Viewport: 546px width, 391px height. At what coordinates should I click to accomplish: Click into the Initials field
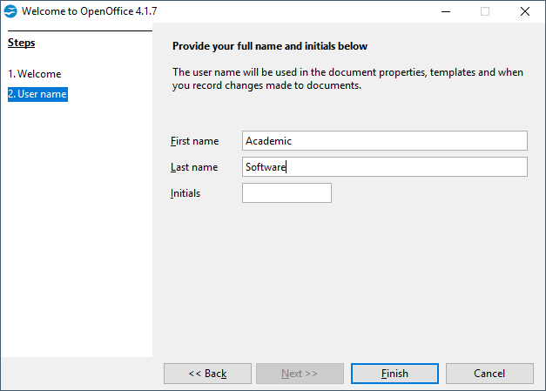click(x=286, y=193)
